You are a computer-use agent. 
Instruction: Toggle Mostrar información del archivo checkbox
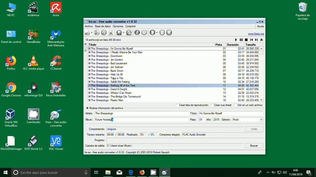[x=87, y=108]
